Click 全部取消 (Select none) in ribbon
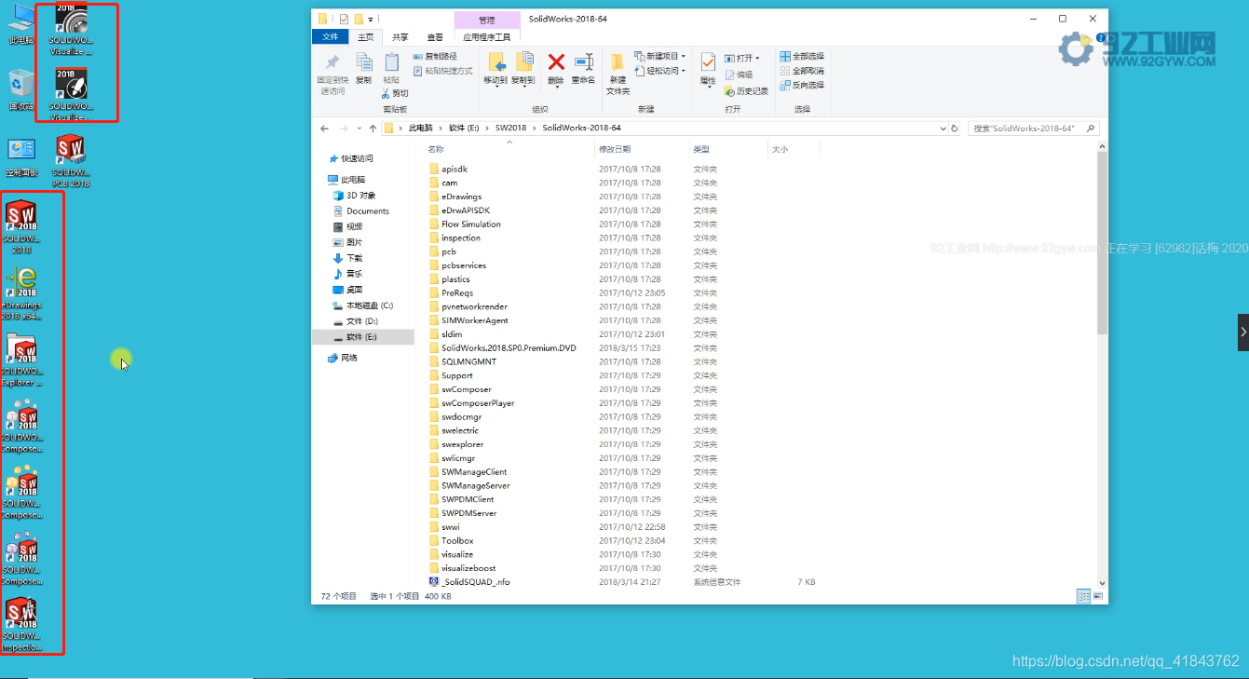The image size is (1249, 679). (802, 71)
